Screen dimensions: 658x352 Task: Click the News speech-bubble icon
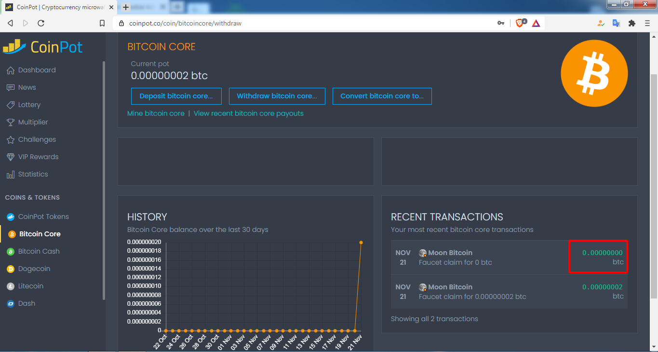click(x=10, y=88)
